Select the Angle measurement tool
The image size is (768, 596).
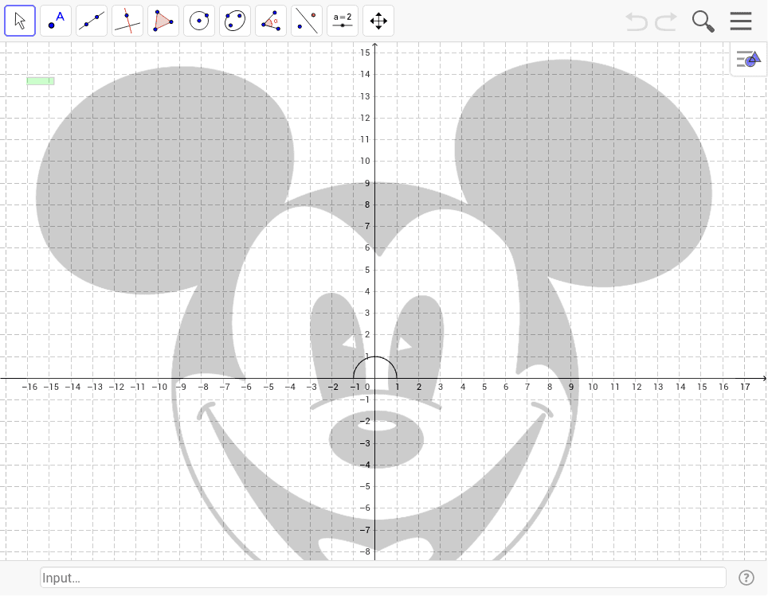pyautogui.click(x=271, y=21)
